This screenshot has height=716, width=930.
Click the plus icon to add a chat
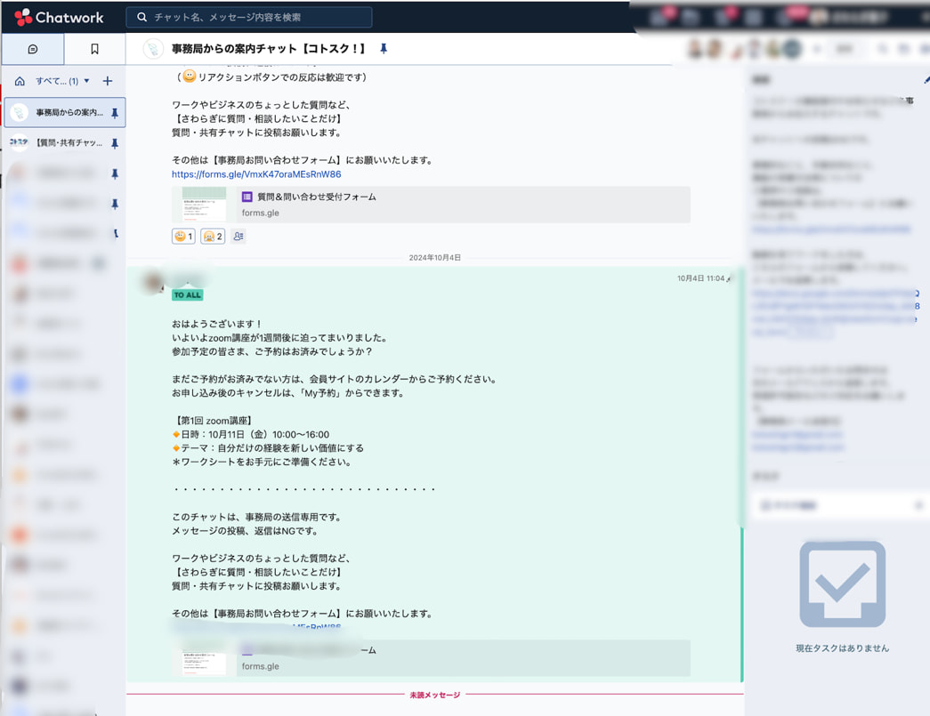(108, 81)
